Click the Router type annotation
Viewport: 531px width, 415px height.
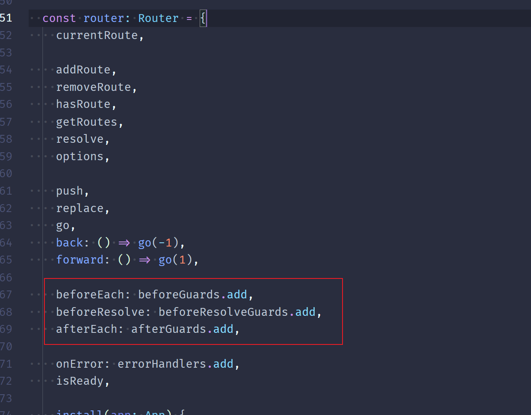click(x=158, y=18)
